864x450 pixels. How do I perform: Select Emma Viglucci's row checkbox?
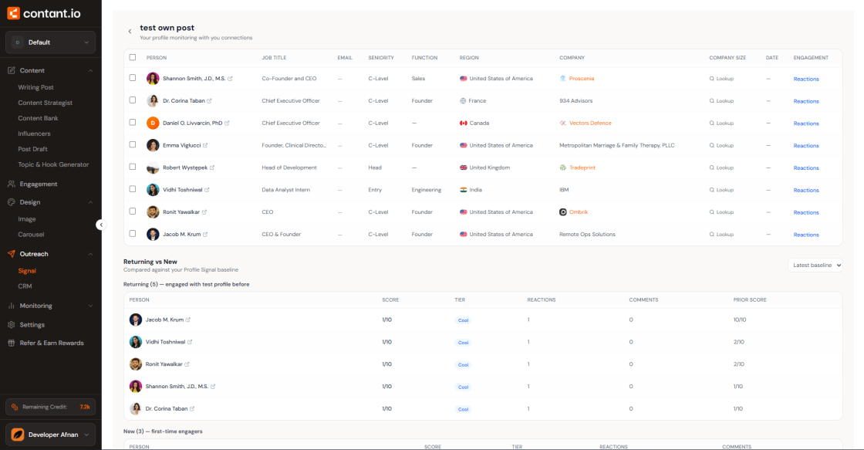132,144
